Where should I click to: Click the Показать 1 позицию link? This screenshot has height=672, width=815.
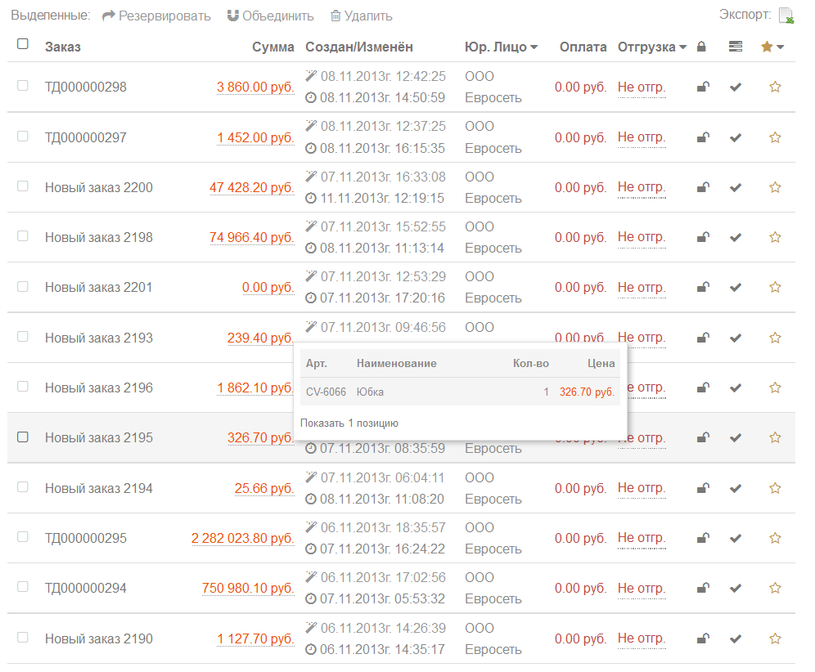[x=349, y=423]
